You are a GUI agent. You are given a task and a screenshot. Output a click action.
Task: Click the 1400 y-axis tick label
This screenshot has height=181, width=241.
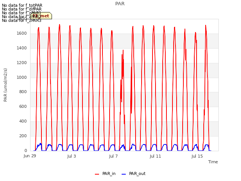(22, 48)
